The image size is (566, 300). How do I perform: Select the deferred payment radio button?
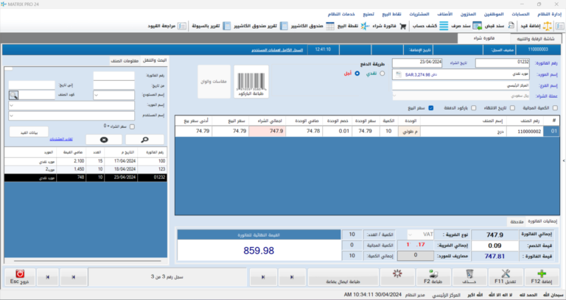(x=357, y=74)
